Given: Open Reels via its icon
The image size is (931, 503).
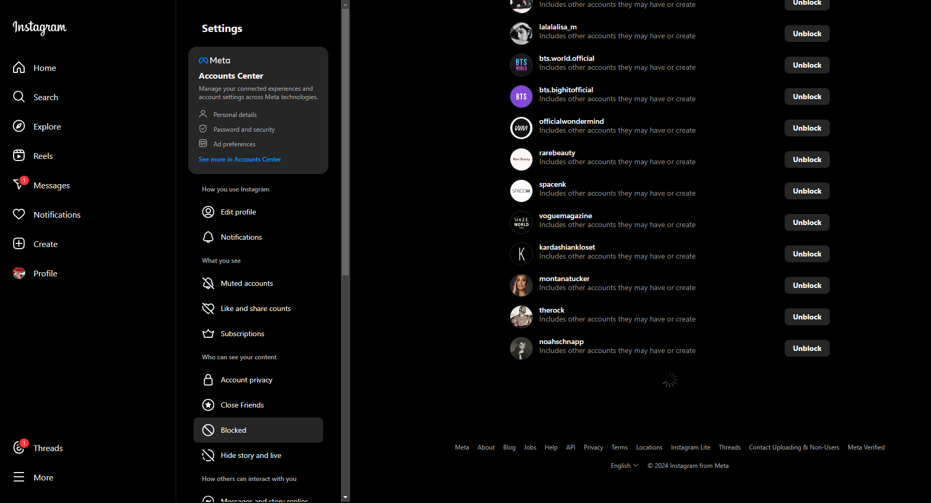Looking at the screenshot, I should [19, 156].
